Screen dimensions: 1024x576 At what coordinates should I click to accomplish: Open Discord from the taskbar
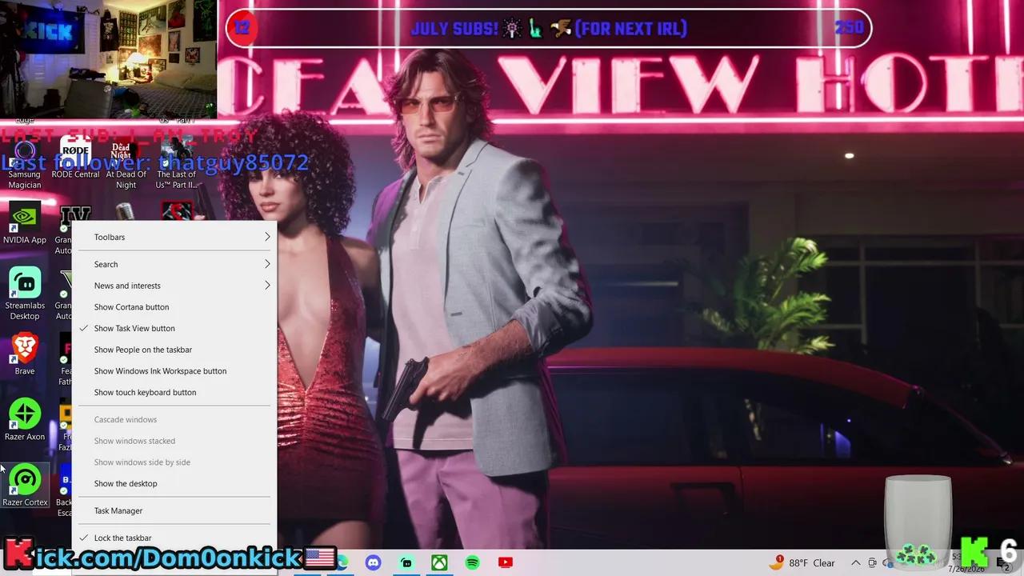373,562
